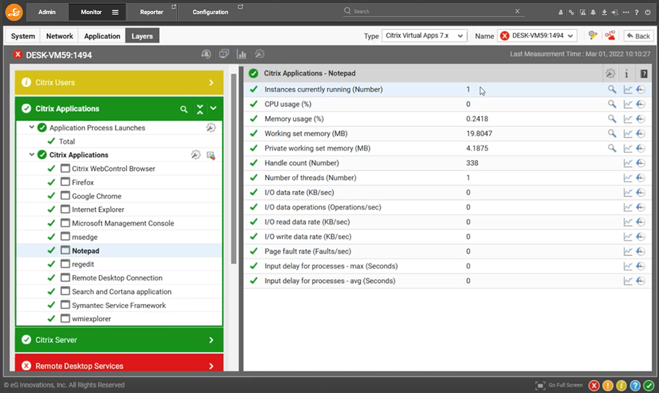Open the Configuration module

tap(211, 12)
